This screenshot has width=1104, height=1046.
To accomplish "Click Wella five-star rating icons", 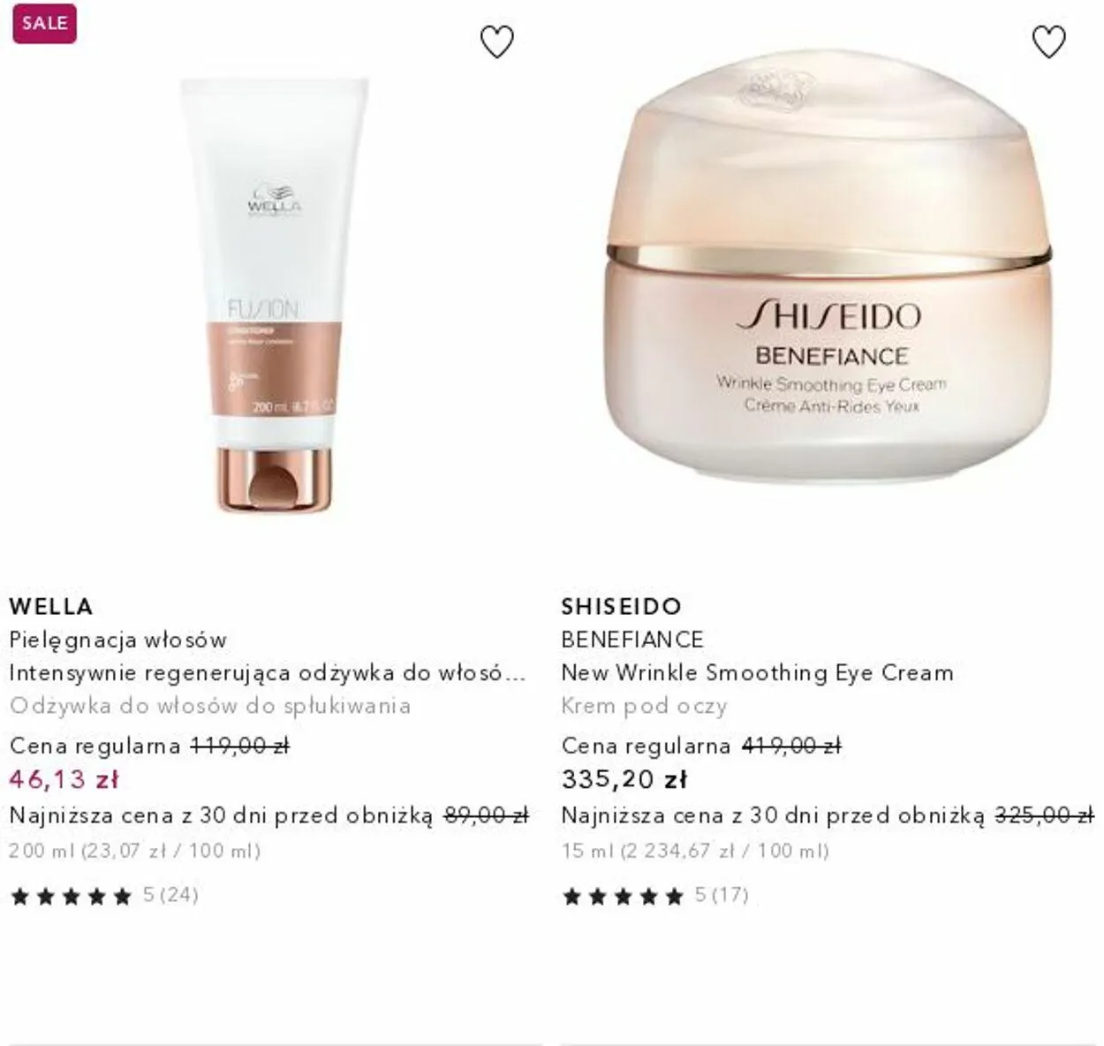I will [x=72, y=897].
